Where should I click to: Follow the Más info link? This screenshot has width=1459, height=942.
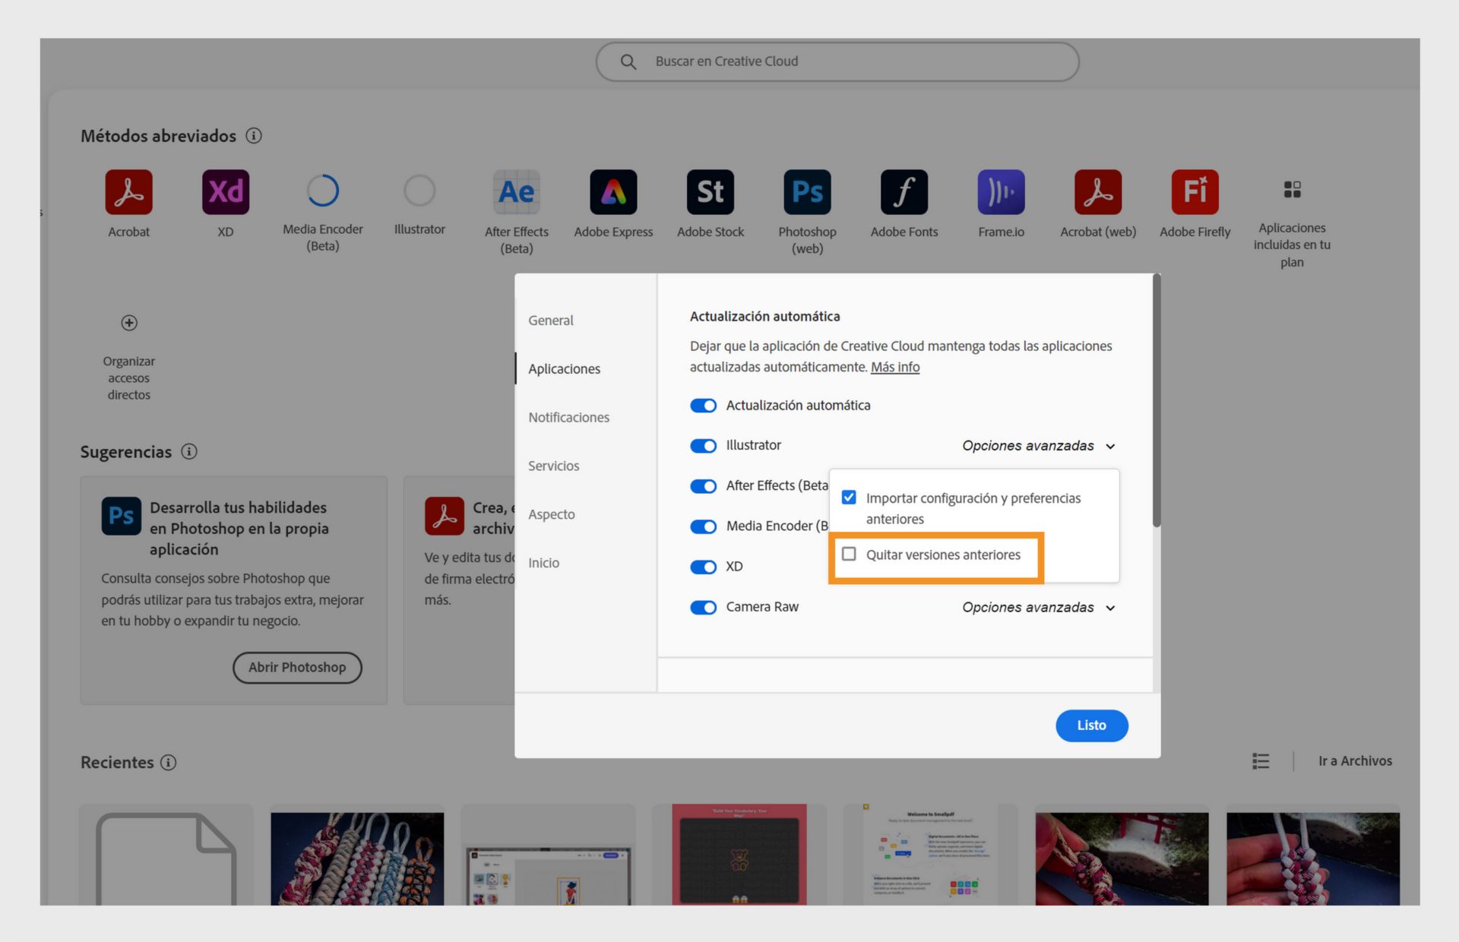pyautogui.click(x=894, y=367)
